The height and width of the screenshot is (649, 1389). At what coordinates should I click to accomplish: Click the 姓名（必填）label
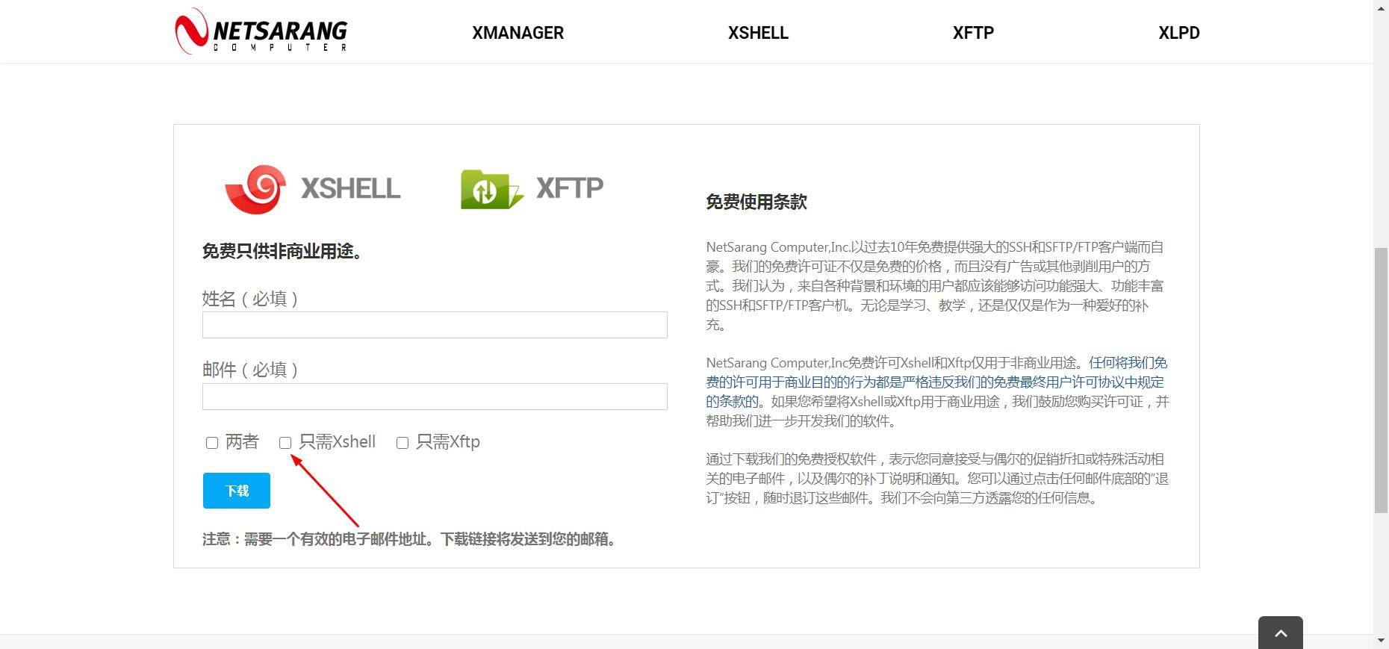coord(252,299)
